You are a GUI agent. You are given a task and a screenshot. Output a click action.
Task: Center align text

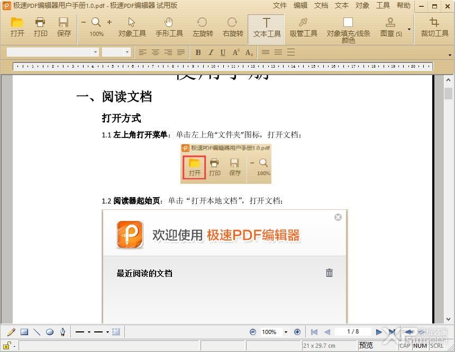pos(156,52)
